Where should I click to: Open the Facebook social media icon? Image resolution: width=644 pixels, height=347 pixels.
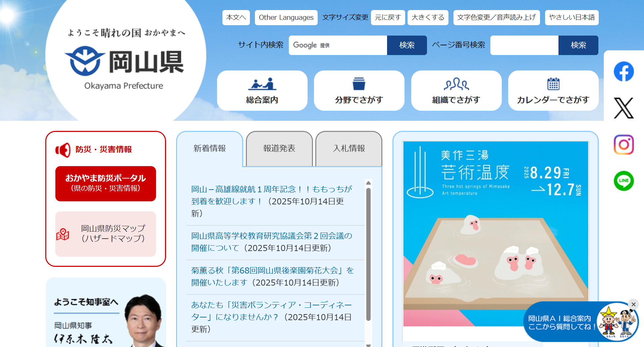[x=624, y=71]
